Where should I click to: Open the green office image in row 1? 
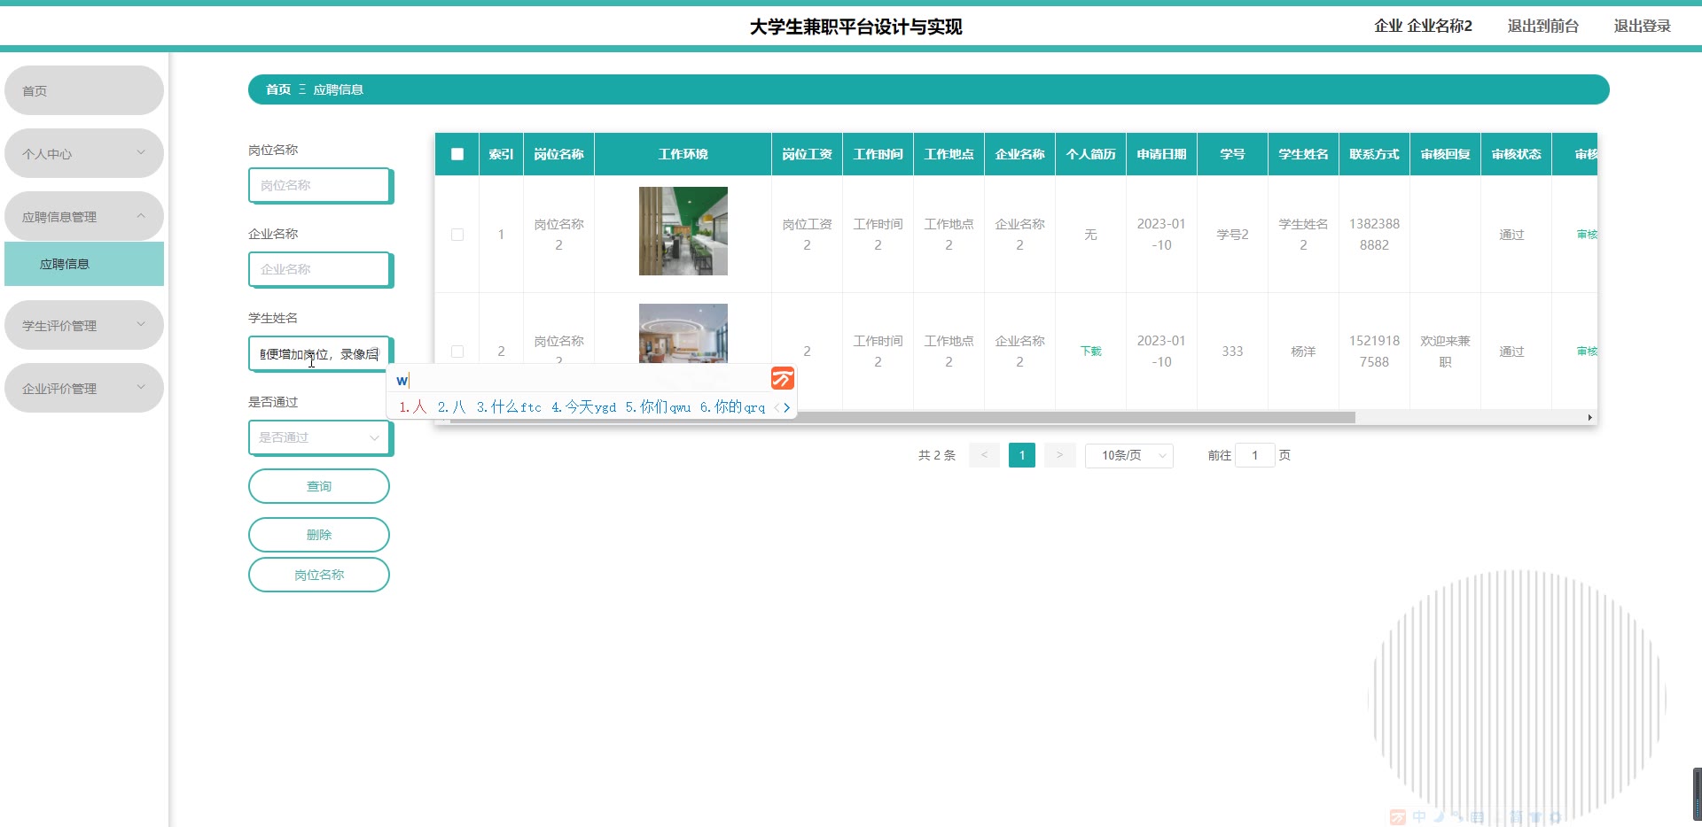683,231
